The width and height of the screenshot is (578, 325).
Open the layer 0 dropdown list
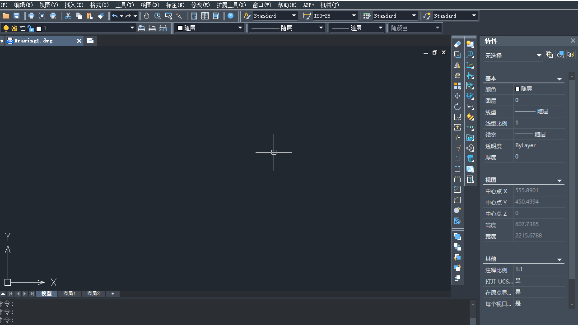(132, 28)
